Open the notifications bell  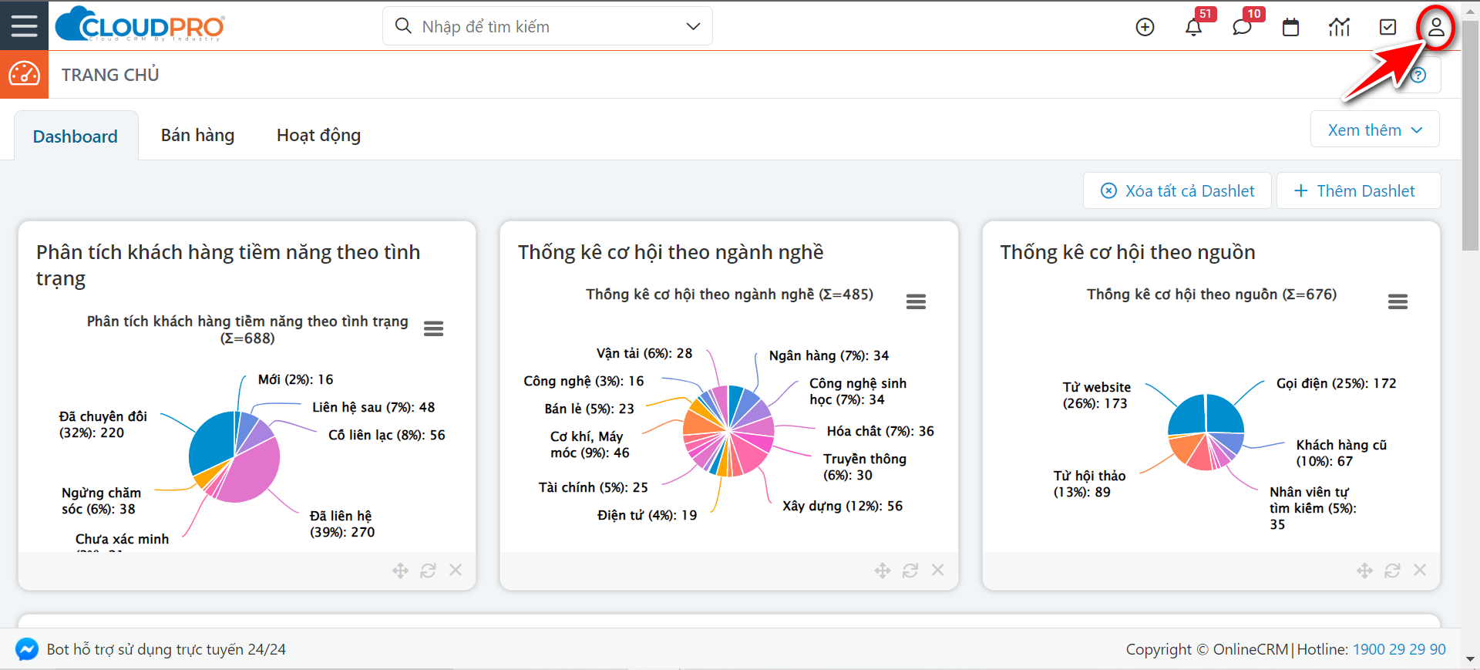click(1193, 27)
